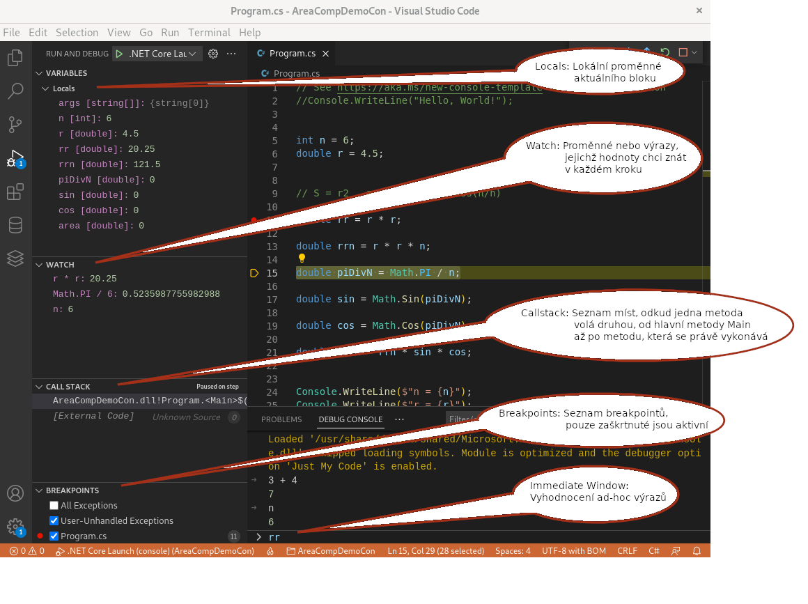The image size is (808, 604).
Task: Switch to the PROBLEMS panel tab
Action: pyautogui.click(x=281, y=419)
